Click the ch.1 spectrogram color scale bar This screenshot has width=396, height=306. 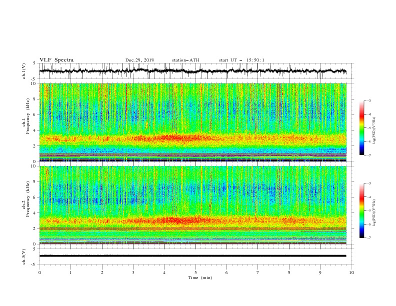click(x=361, y=128)
